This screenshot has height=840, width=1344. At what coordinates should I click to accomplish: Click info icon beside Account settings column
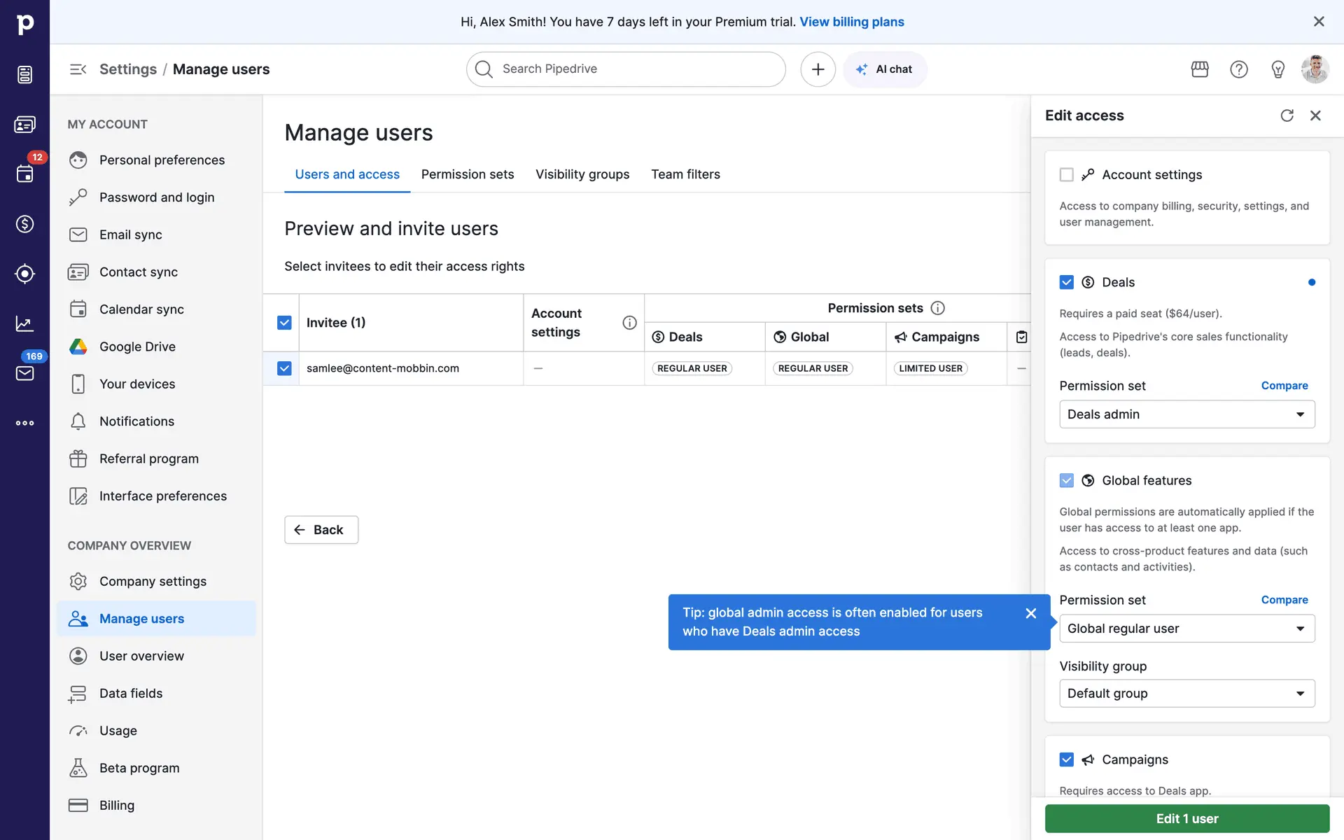point(629,323)
